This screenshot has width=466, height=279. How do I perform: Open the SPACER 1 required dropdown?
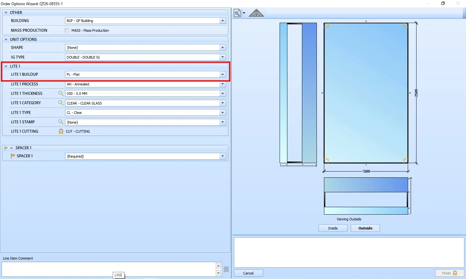coord(223,156)
